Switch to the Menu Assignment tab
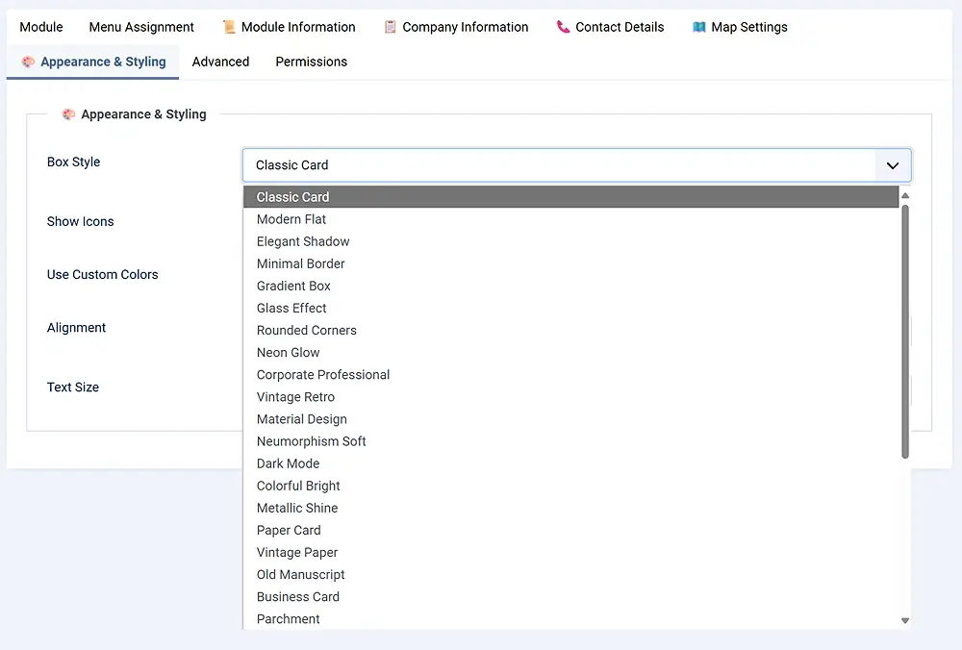The image size is (962, 650). (141, 27)
